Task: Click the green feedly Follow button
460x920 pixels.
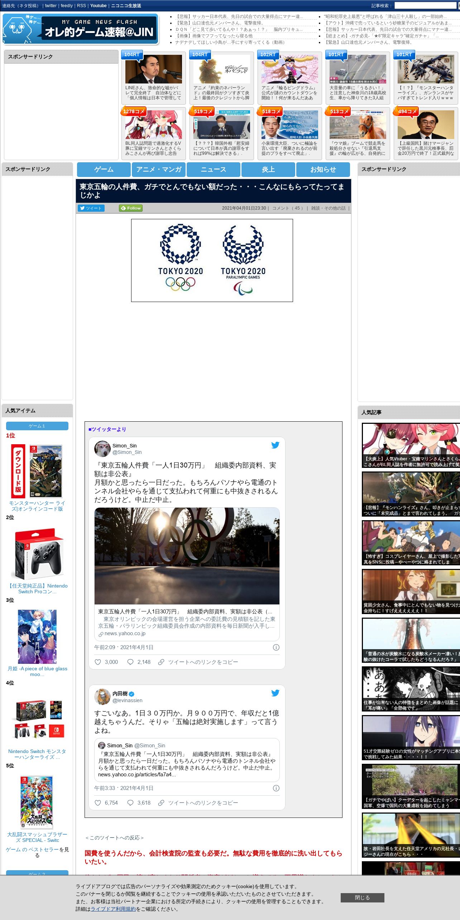Action: (131, 208)
